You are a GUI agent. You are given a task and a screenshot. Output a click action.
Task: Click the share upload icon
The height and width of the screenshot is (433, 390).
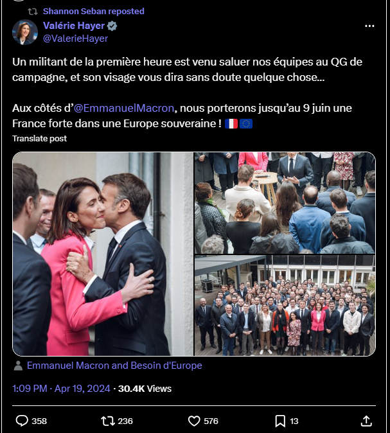tap(366, 421)
